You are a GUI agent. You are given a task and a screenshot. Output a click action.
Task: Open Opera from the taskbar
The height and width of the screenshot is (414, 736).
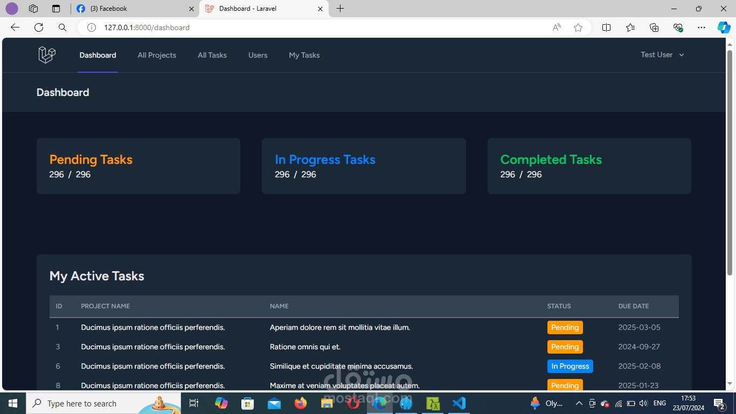click(353, 403)
